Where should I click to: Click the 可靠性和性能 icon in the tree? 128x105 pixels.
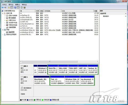pos(7,25)
